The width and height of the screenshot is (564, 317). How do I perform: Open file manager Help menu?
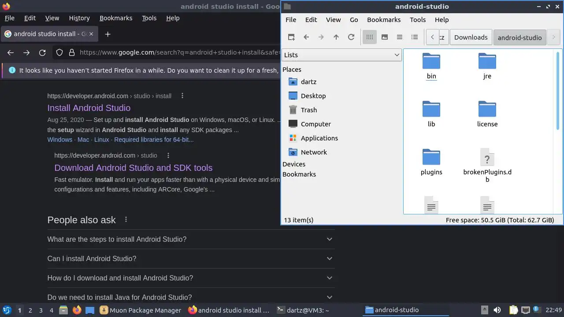click(442, 20)
